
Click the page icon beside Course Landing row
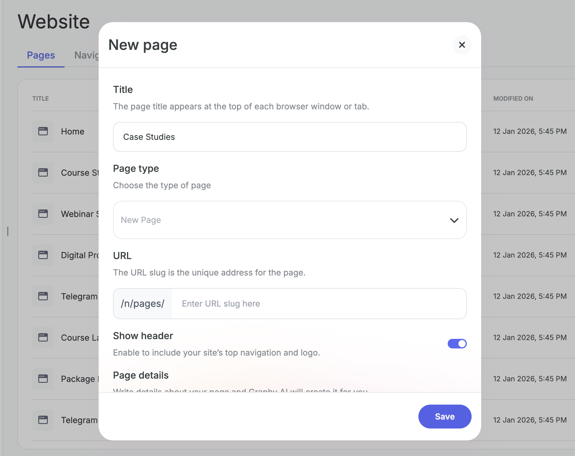(43, 337)
